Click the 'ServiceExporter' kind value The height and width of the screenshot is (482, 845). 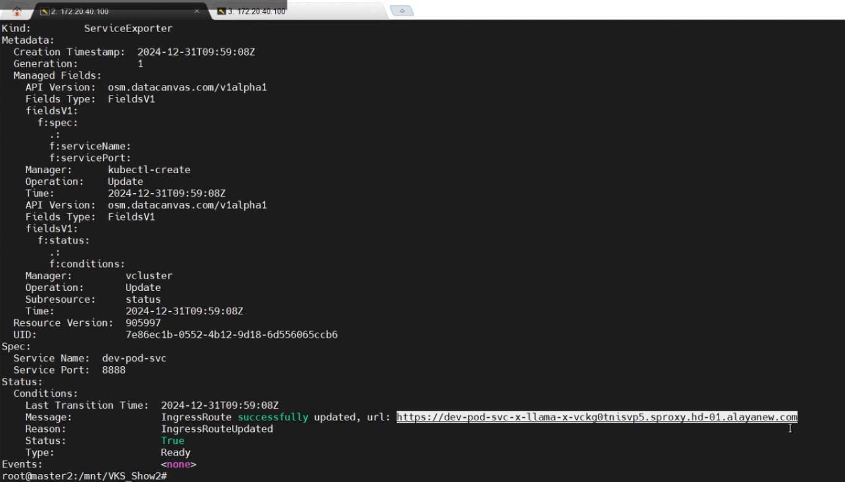[x=128, y=28]
